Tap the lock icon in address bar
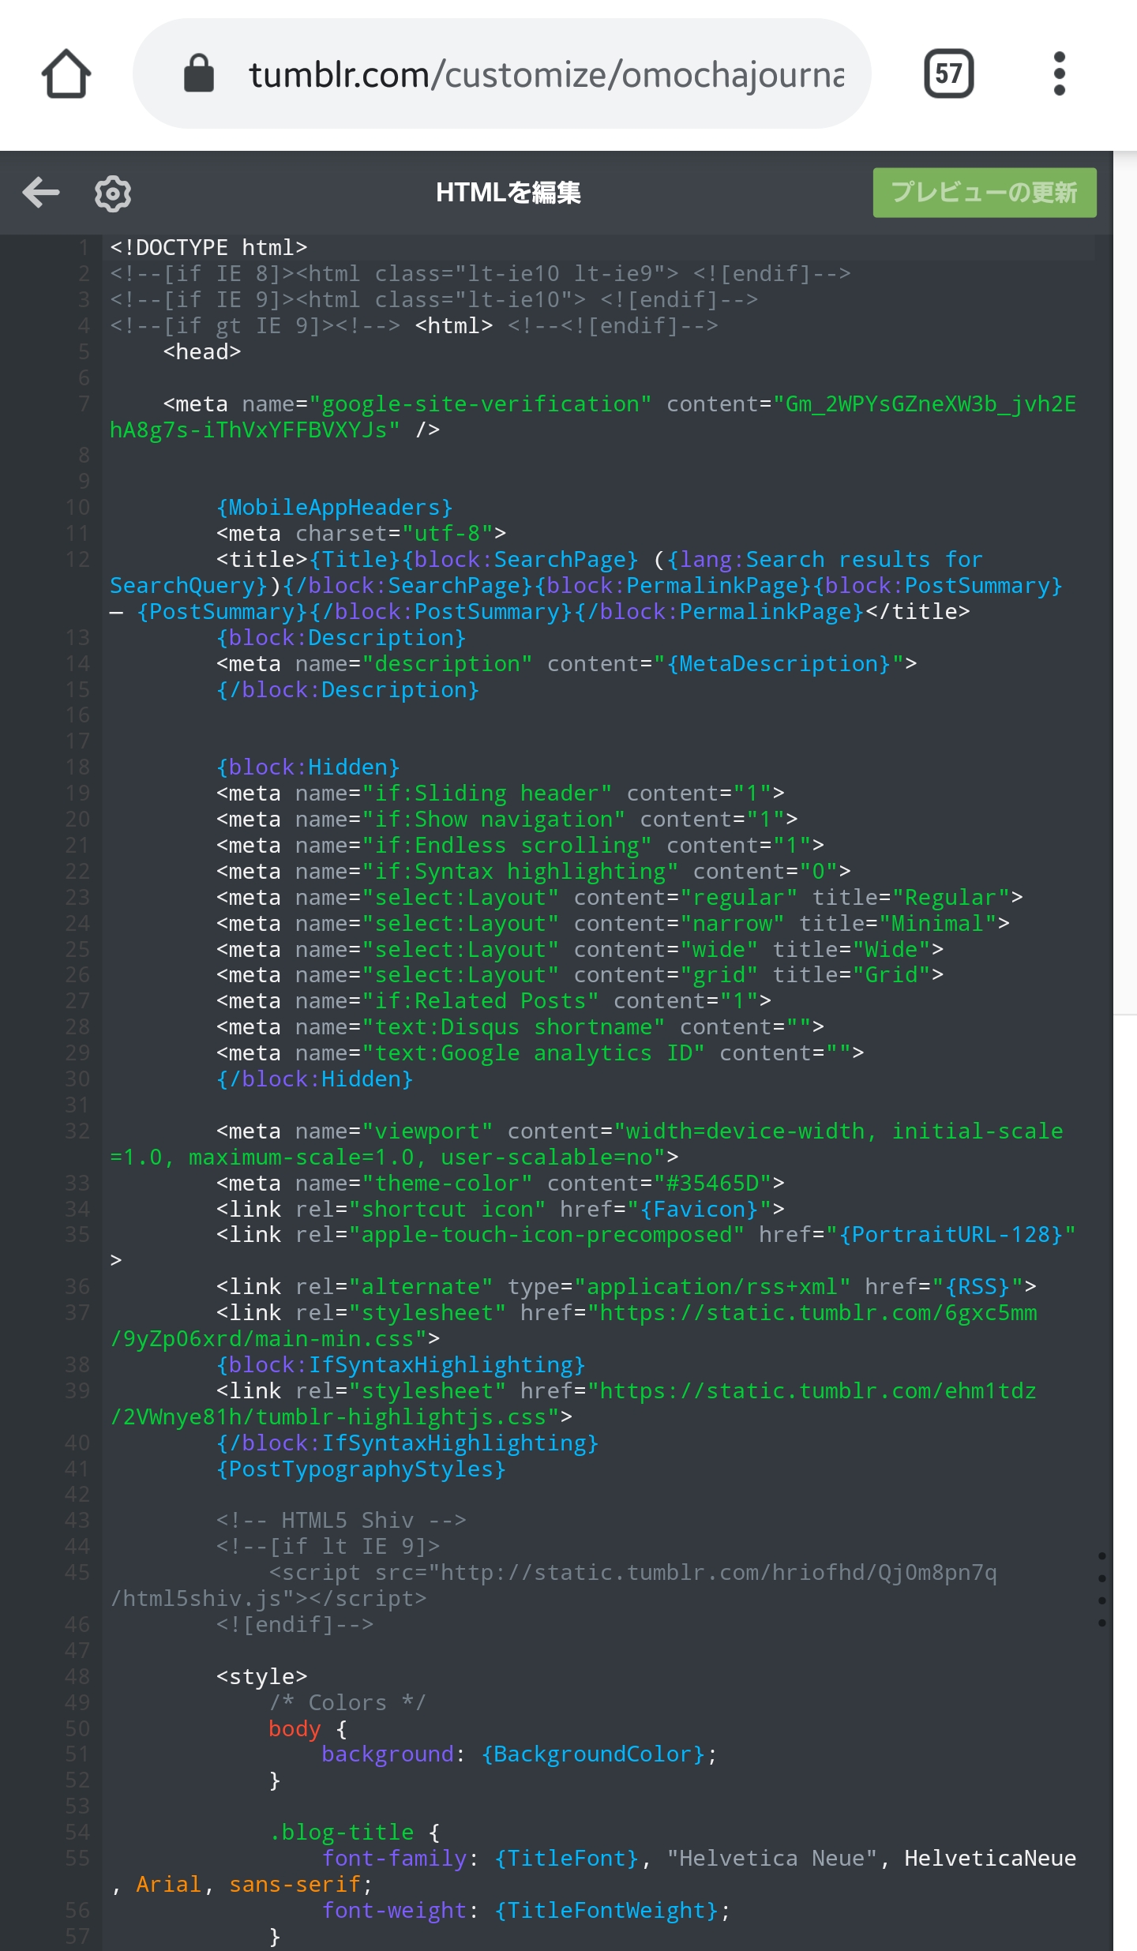Image resolution: width=1137 pixels, height=1951 pixels. point(198,73)
